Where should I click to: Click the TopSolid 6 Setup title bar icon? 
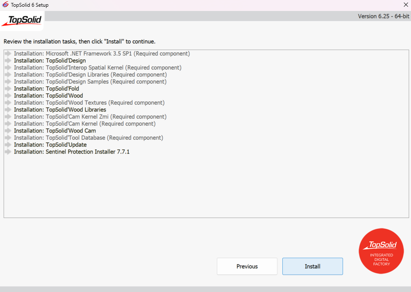point(5,5)
